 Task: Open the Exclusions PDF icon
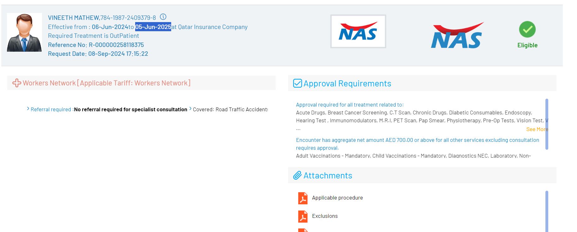(303, 217)
